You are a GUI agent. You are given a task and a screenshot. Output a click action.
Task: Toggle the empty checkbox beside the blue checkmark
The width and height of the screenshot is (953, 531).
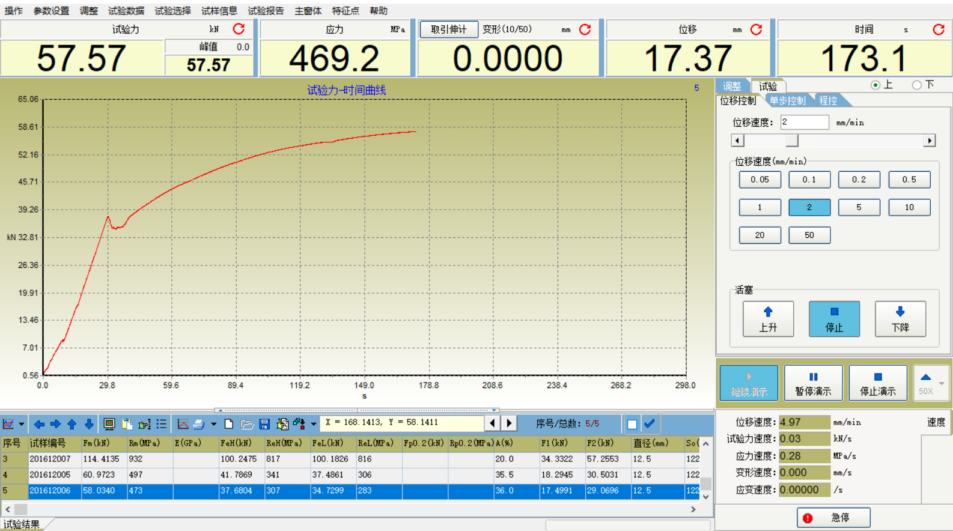pyautogui.click(x=632, y=424)
